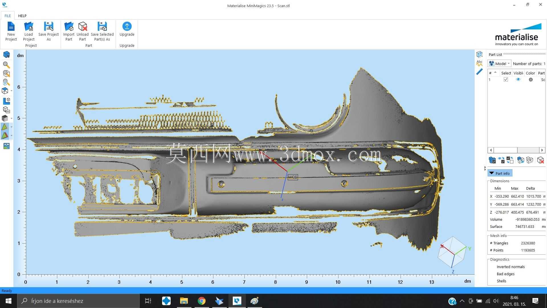
Task: Expand the view cube dropdown arrow
Action: 11,91
